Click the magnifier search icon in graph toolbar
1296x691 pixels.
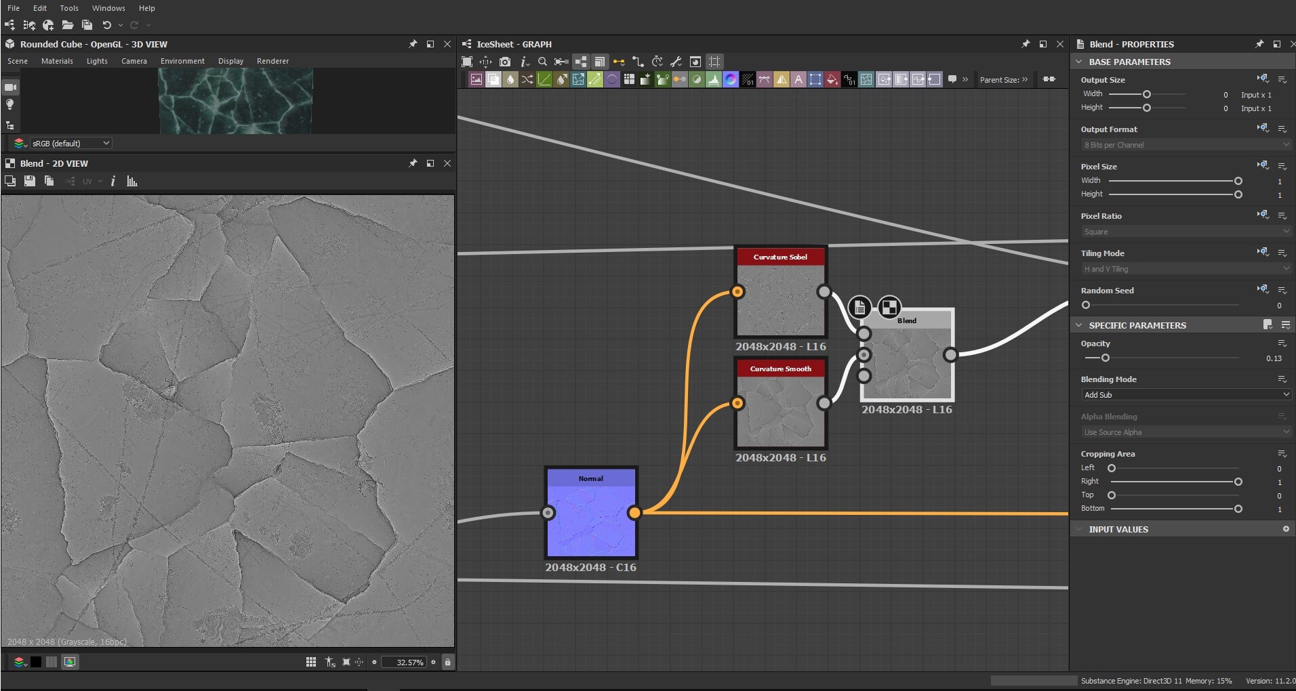(x=542, y=62)
